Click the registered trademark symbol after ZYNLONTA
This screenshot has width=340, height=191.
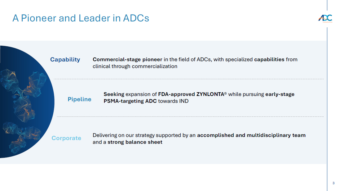[226, 93]
